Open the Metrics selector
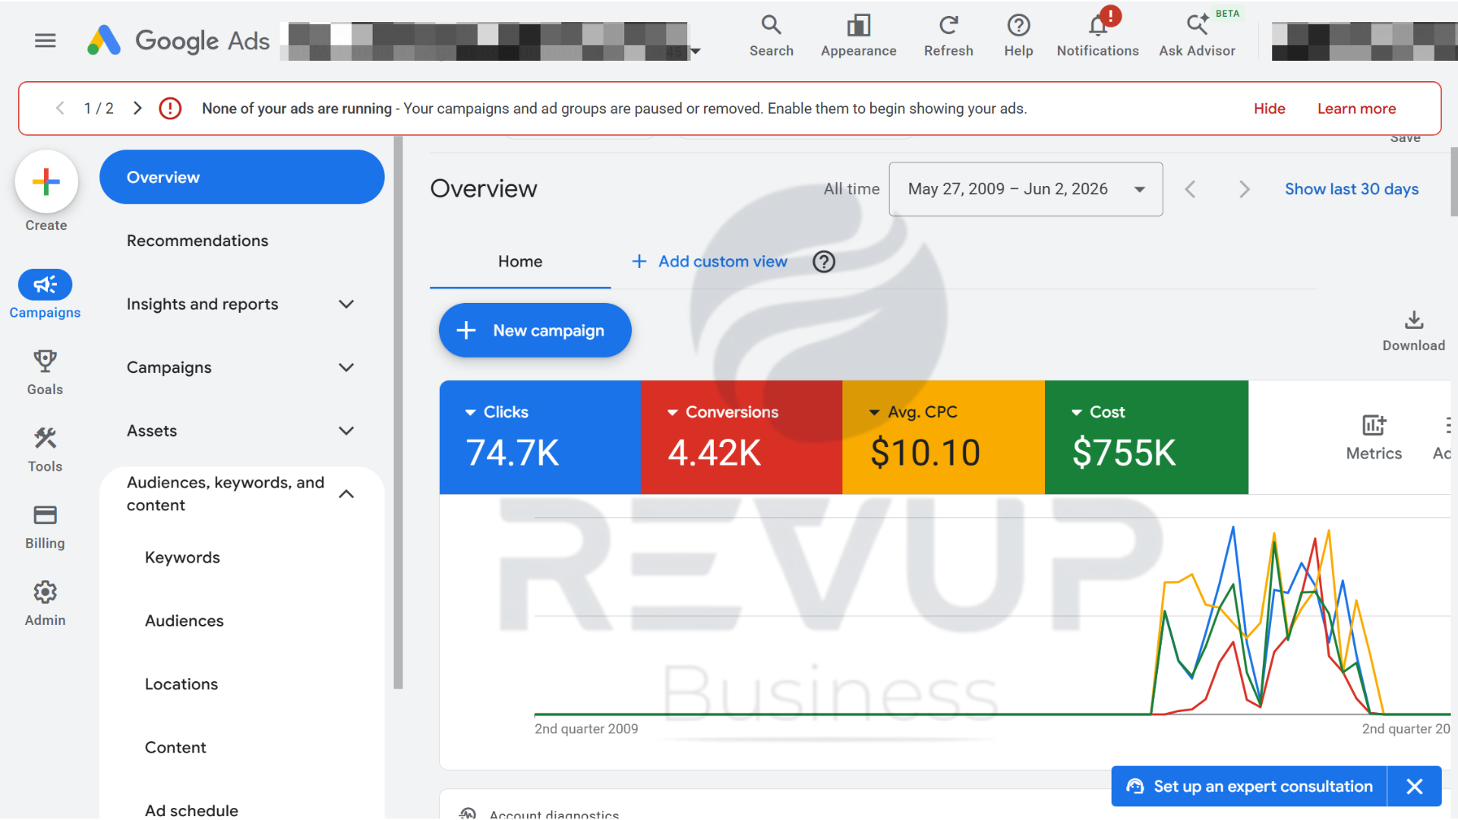Screen dimensions: 1458x820 pyautogui.click(x=1374, y=437)
